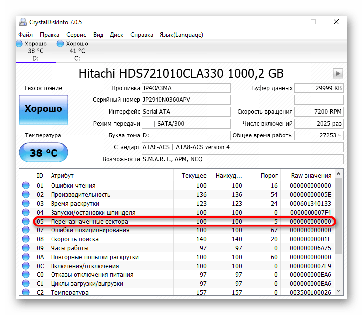The height and width of the screenshot is (315, 363).
Task: Click blue status orb for Время раскрутки
Action: pos(26,203)
